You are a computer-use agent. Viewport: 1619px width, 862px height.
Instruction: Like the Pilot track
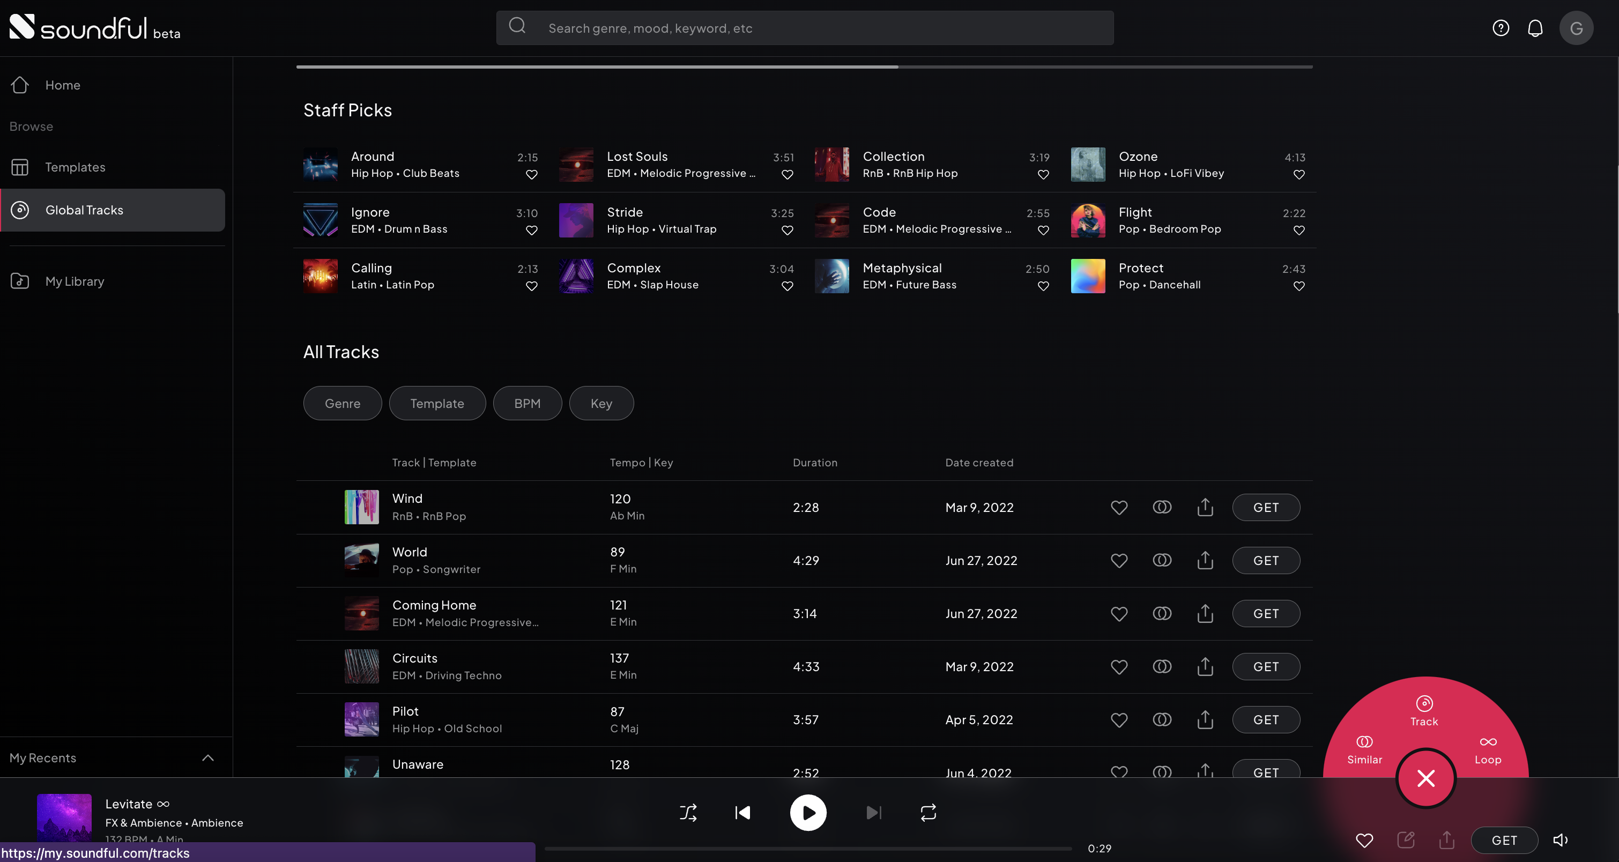click(x=1119, y=719)
